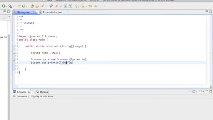Image resolution: width=213 pixels, height=120 pixels.
Task: Open the Debug tab
Action: pos(42,92)
